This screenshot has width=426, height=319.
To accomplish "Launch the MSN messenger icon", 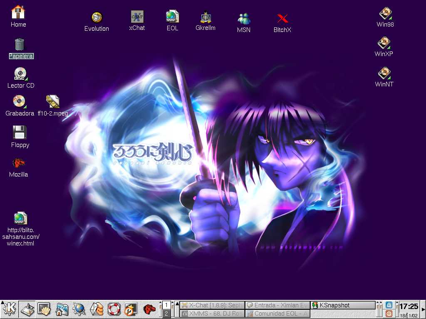I will 244,19.
